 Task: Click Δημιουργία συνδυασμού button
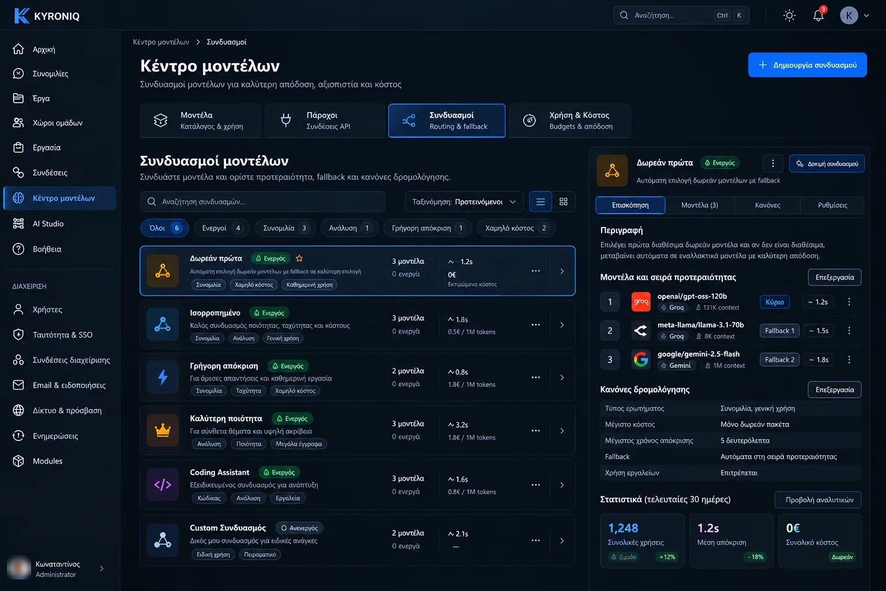808,65
